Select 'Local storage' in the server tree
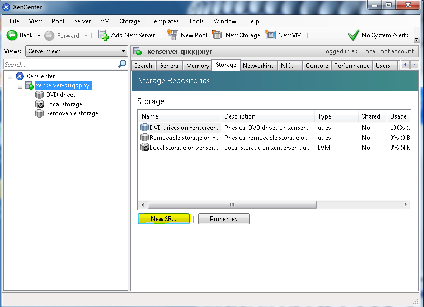 coord(64,104)
